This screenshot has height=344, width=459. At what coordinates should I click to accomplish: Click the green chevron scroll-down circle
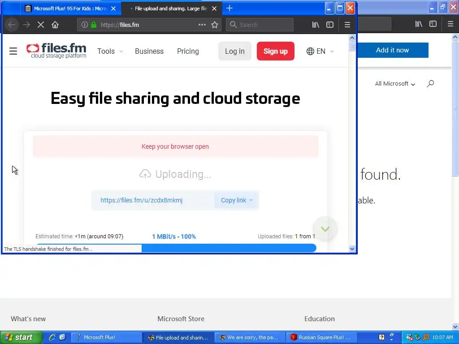pos(325,229)
